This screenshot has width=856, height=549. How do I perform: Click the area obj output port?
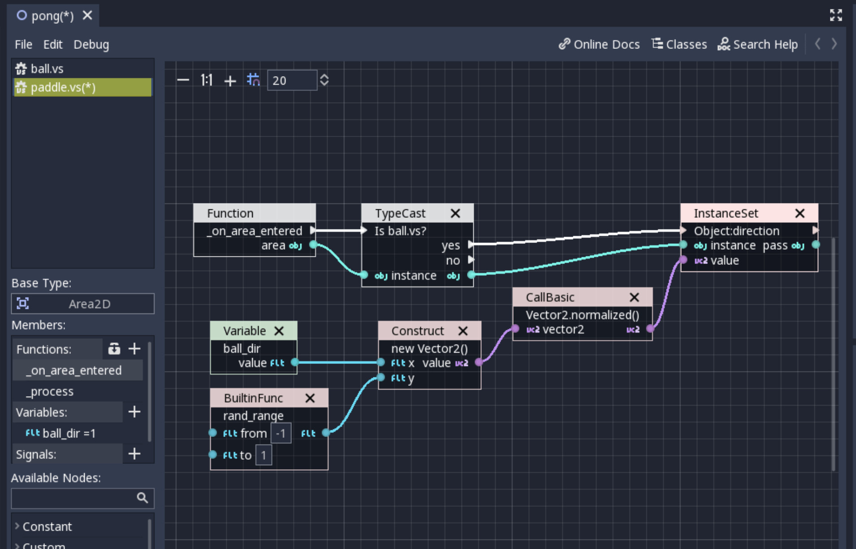(x=314, y=245)
